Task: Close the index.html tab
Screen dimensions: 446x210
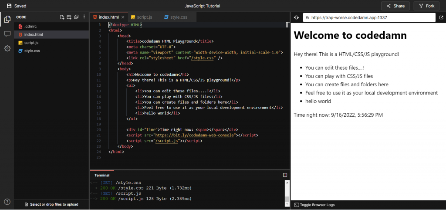Action: 122,17
